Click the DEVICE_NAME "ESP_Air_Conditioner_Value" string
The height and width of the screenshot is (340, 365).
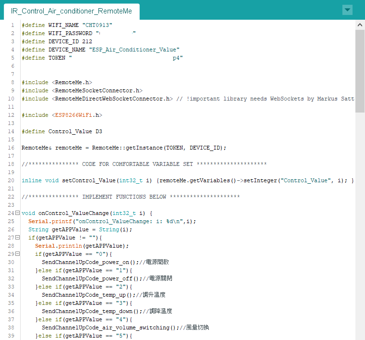pos(134,50)
